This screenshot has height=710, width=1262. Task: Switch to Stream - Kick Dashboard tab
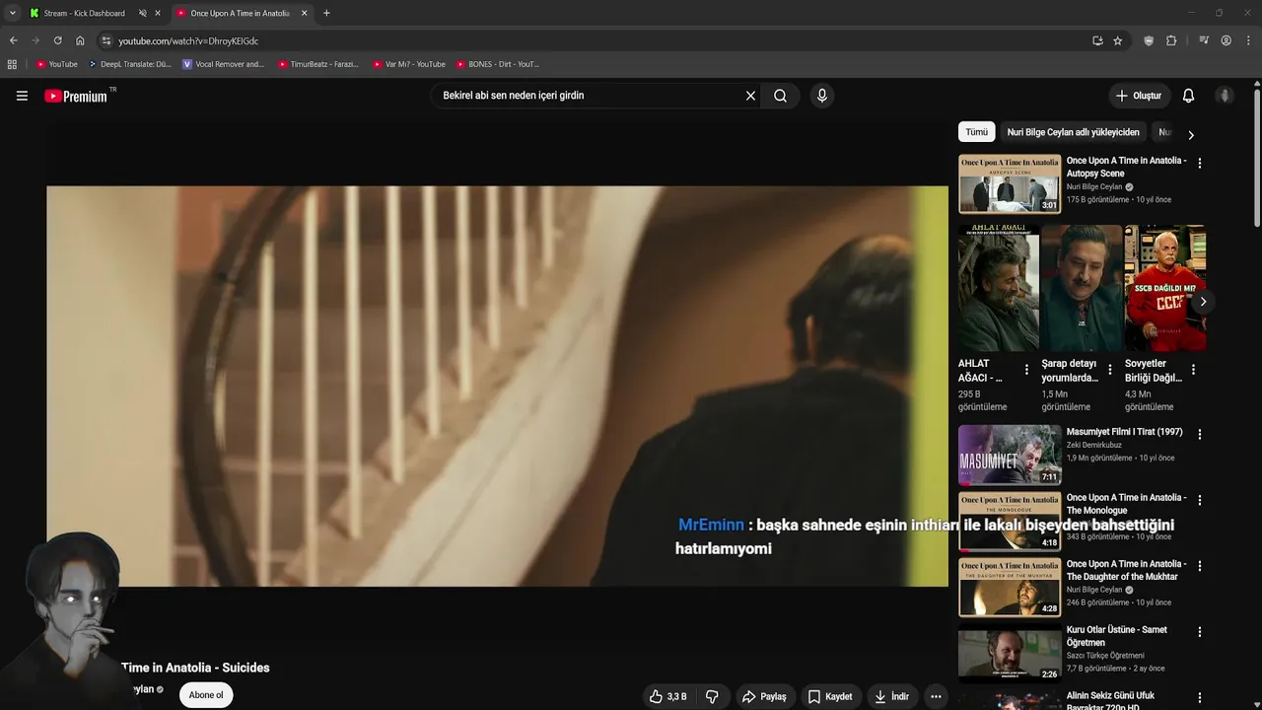pos(84,13)
